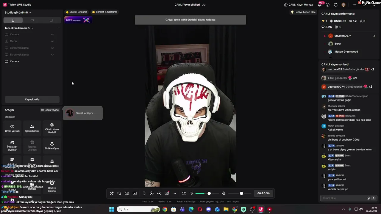Mute the speaker volume
This screenshot has height=214, width=381.
click(191, 193)
